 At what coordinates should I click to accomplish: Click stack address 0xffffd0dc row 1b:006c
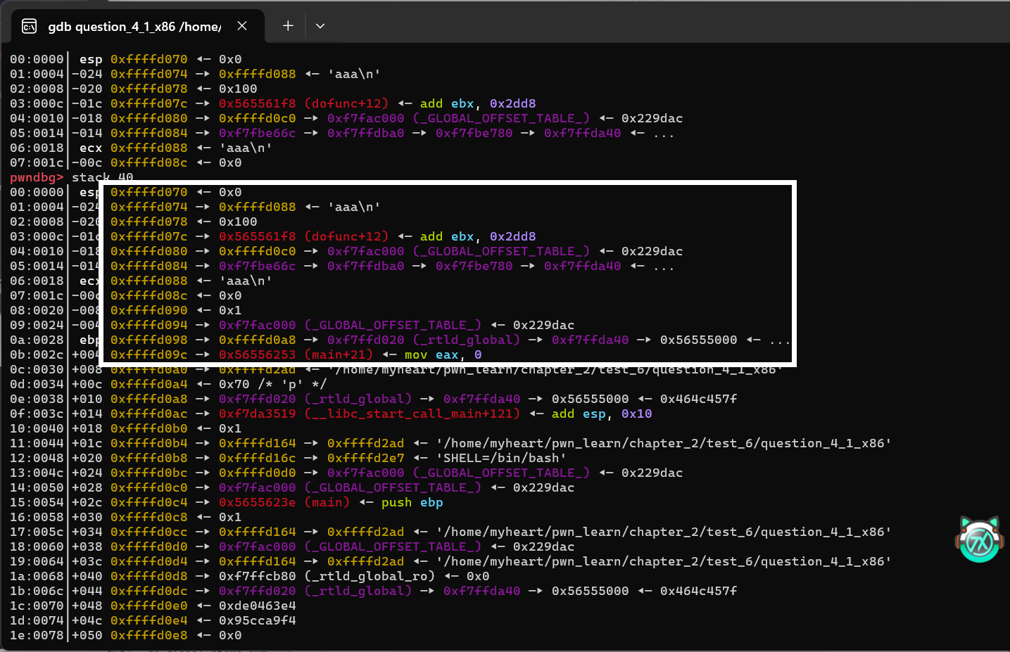click(x=149, y=591)
